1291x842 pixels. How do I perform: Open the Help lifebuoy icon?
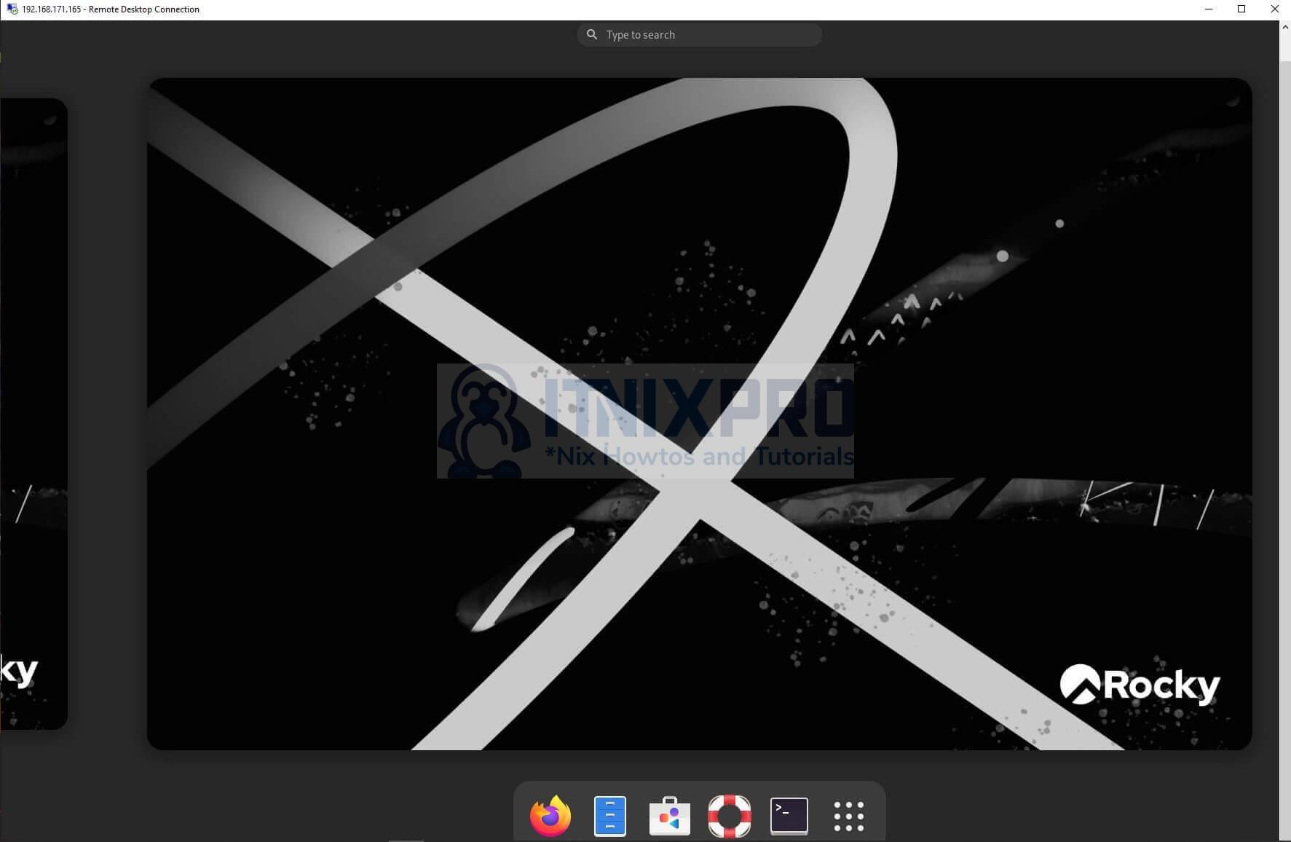pos(729,816)
